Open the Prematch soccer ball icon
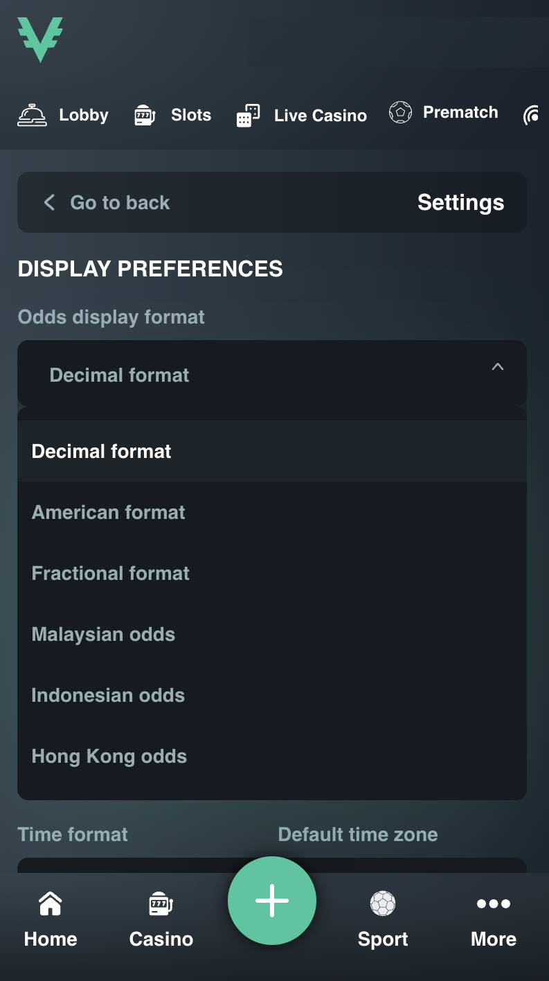 point(400,112)
